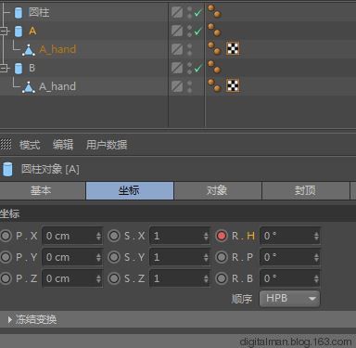Disable object B via its green checkmark

(197, 68)
